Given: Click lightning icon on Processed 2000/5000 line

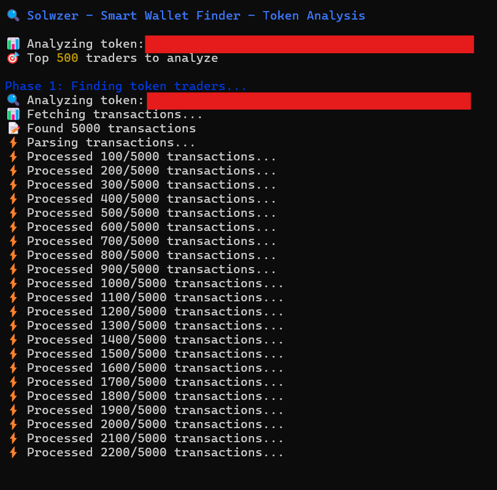Looking at the screenshot, I should (x=13, y=424).
